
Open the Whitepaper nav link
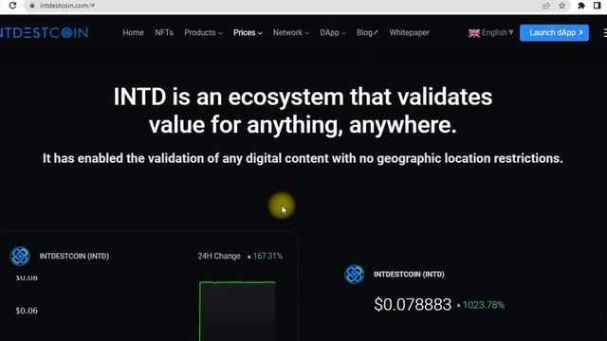point(409,33)
